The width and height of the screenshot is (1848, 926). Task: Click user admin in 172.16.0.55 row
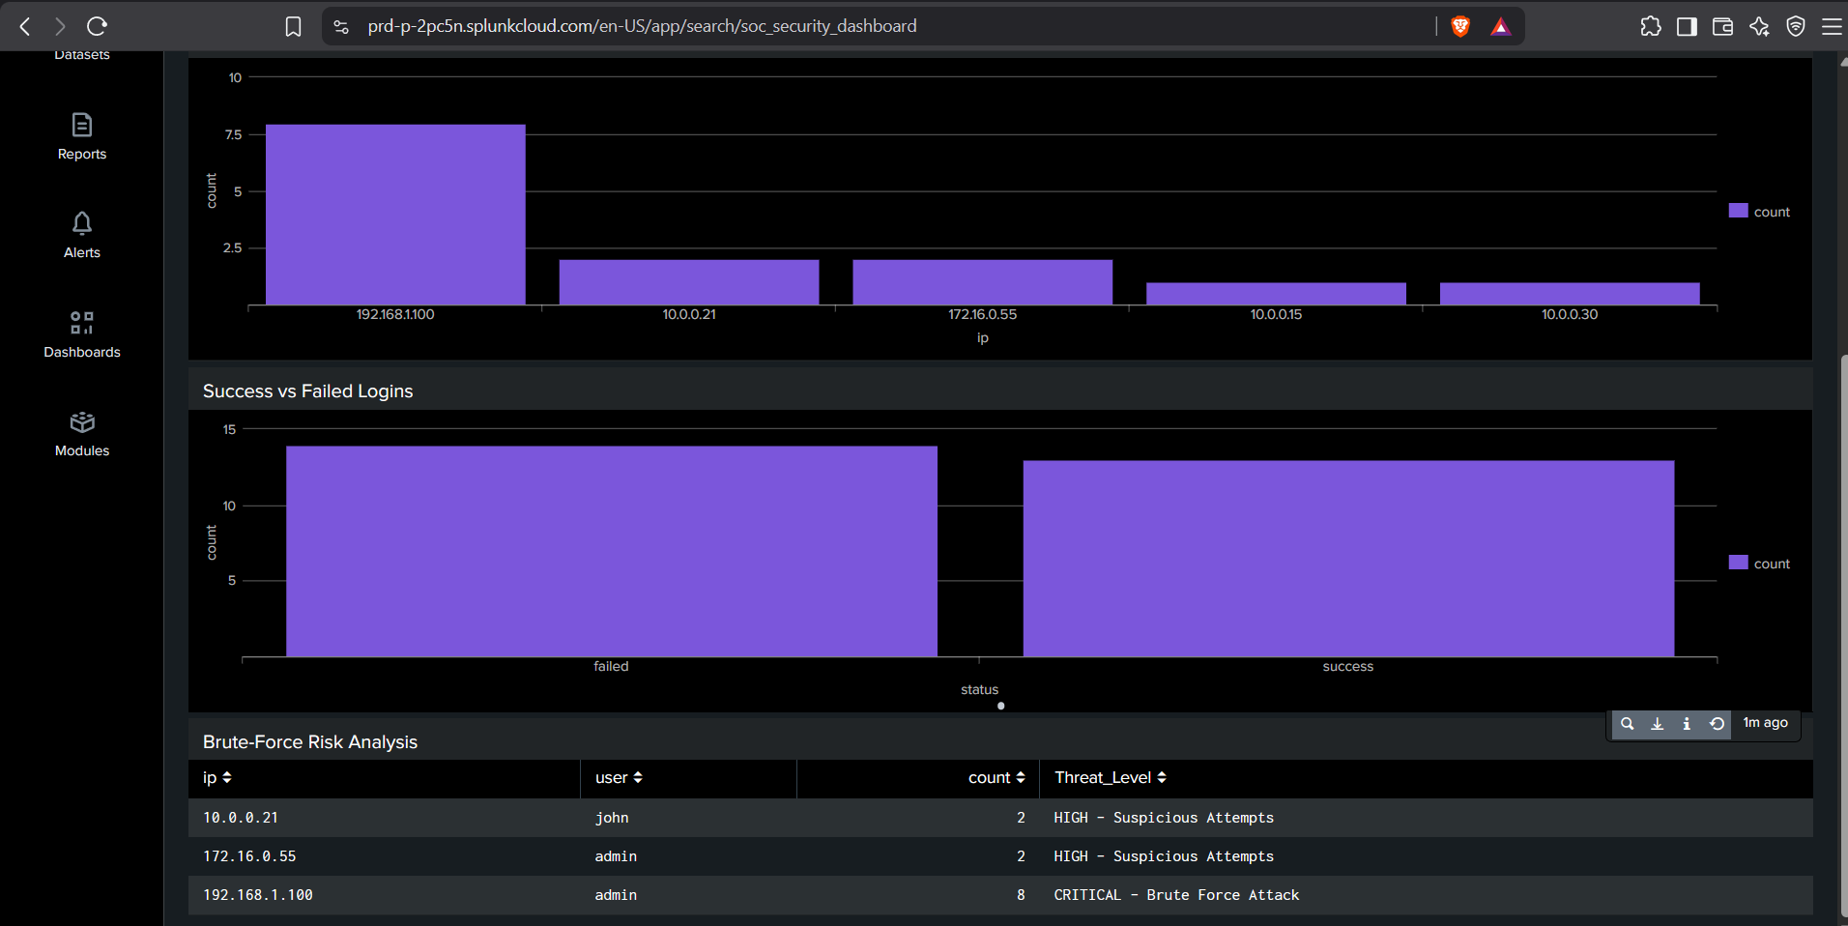point(616,856)
